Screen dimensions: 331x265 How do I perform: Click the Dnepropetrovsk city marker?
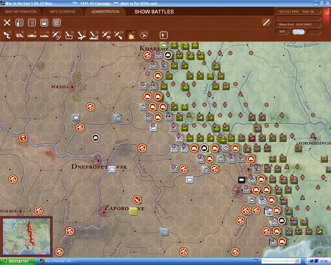coord(98,161)
